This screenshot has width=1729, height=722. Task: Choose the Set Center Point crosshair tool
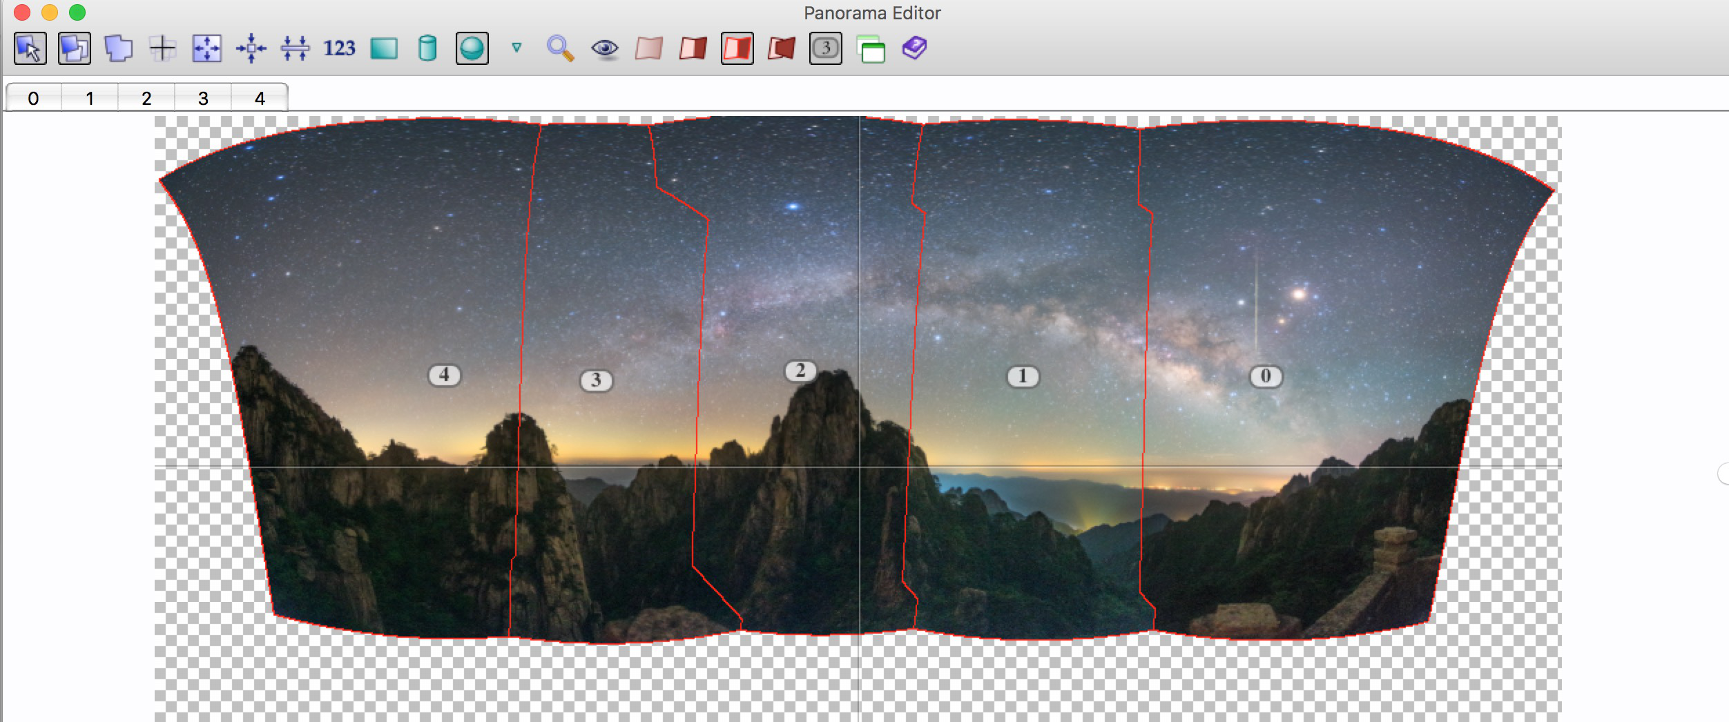pos(163,48)
